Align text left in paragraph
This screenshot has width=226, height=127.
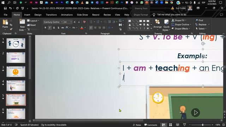pyautogui.click(x=91, y=28)
